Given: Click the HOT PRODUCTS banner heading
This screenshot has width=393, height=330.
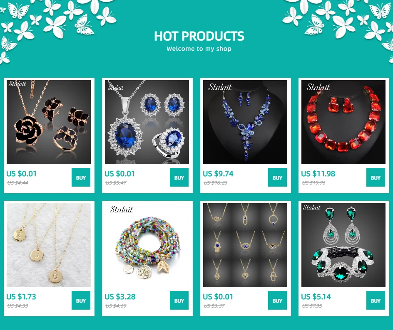Looking at the screenshot, I should (x=199, y=36).
